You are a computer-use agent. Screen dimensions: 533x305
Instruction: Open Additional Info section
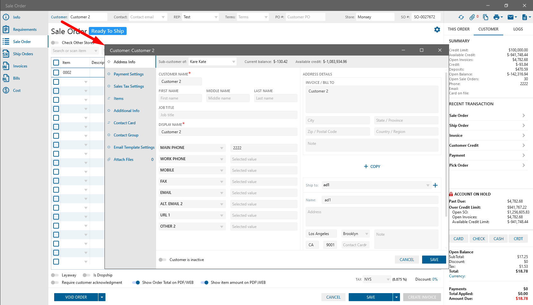(126, 111)
